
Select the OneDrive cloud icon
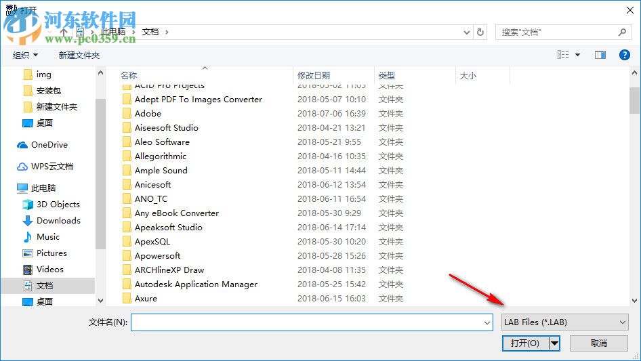tap(22, 145)
